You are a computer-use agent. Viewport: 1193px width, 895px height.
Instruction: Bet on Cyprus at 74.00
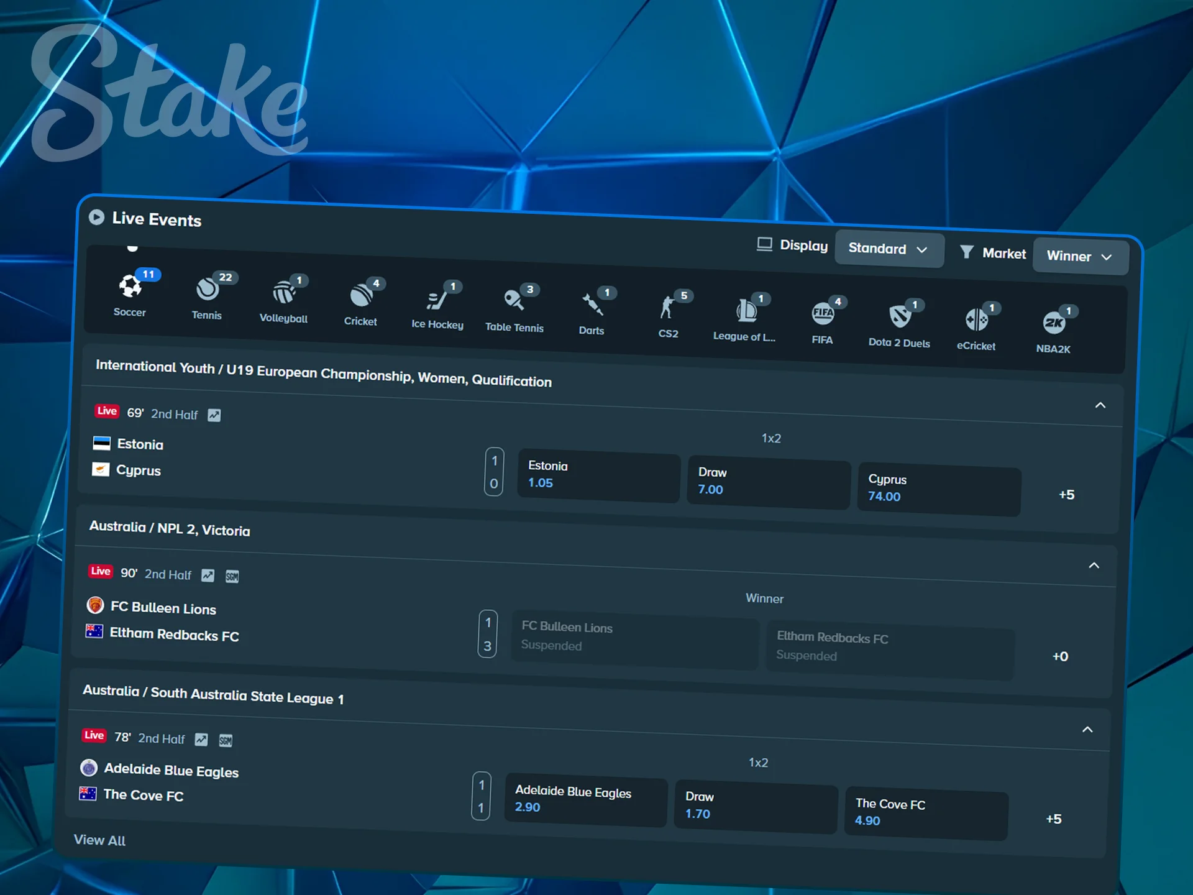click(939, 489)
